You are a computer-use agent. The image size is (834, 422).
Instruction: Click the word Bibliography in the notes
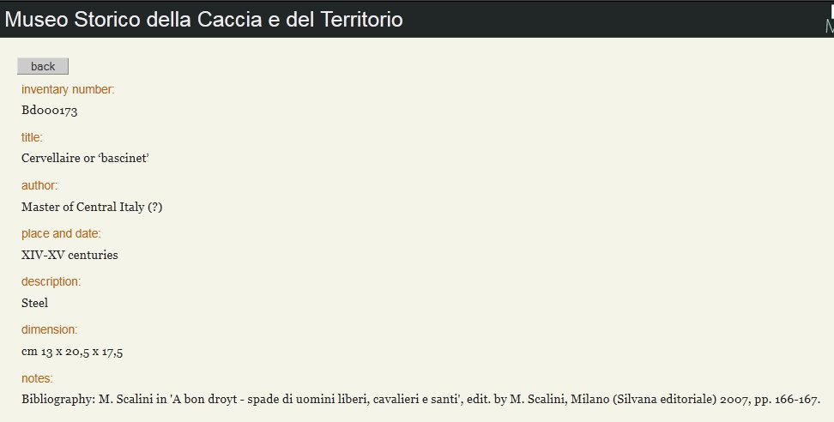58,399
